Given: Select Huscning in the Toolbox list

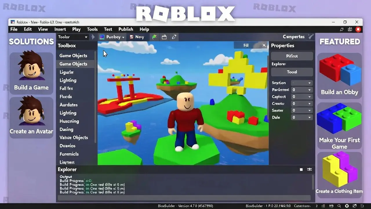Looking at the screenshot, I should pyautogui.click(x=69, y=121).
